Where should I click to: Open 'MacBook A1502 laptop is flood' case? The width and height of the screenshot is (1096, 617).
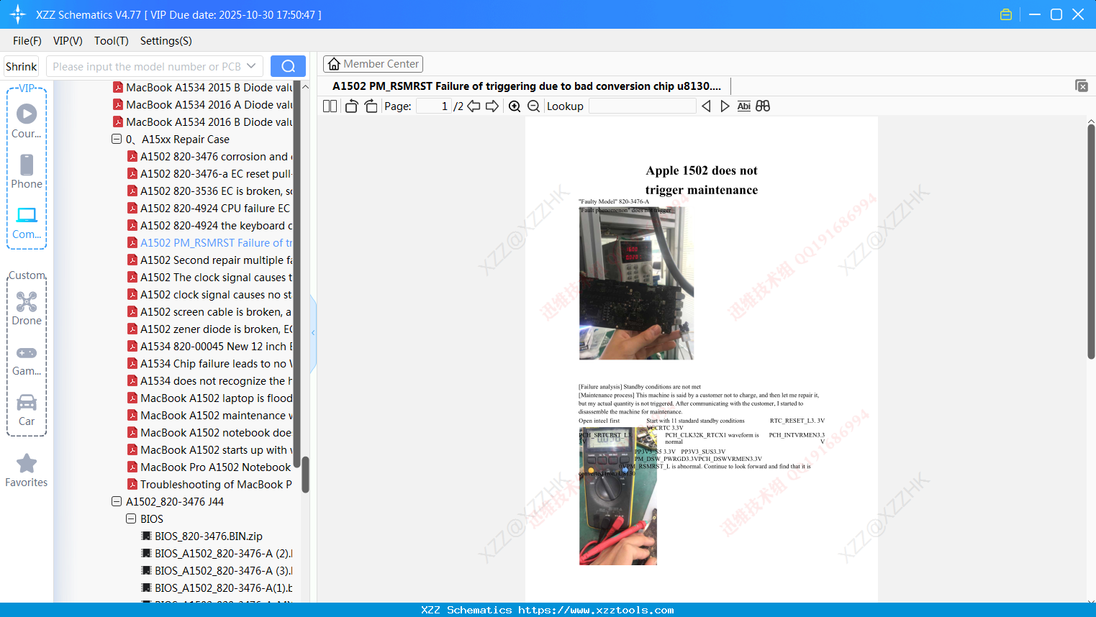coord(209,398)
